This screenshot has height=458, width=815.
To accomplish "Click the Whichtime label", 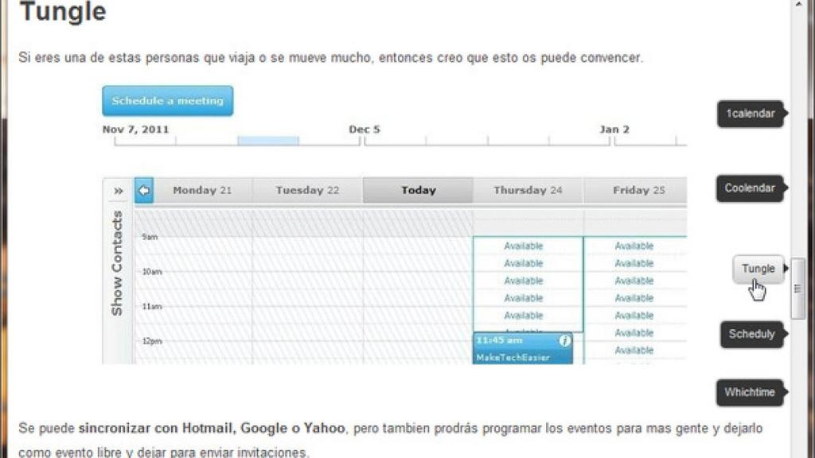I will tap(749, 391).
